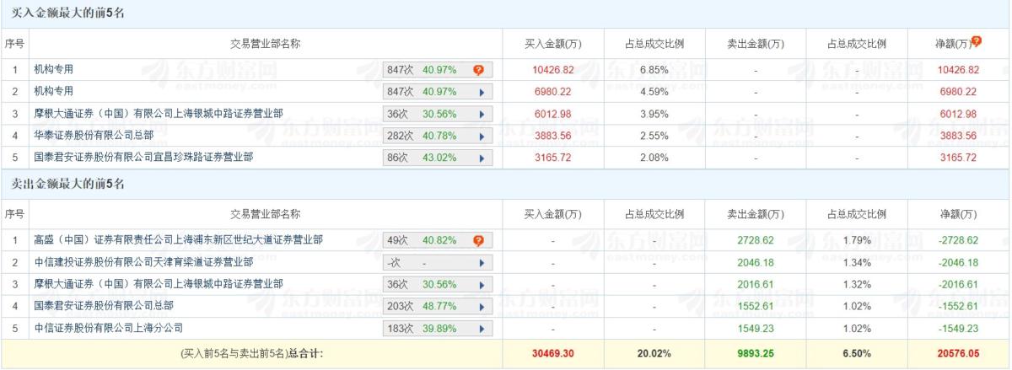This screenshot has width=1012, height=370.
Task: Expand blue arrow in 机构专用 6980.22 row
Action: (482, 91)
